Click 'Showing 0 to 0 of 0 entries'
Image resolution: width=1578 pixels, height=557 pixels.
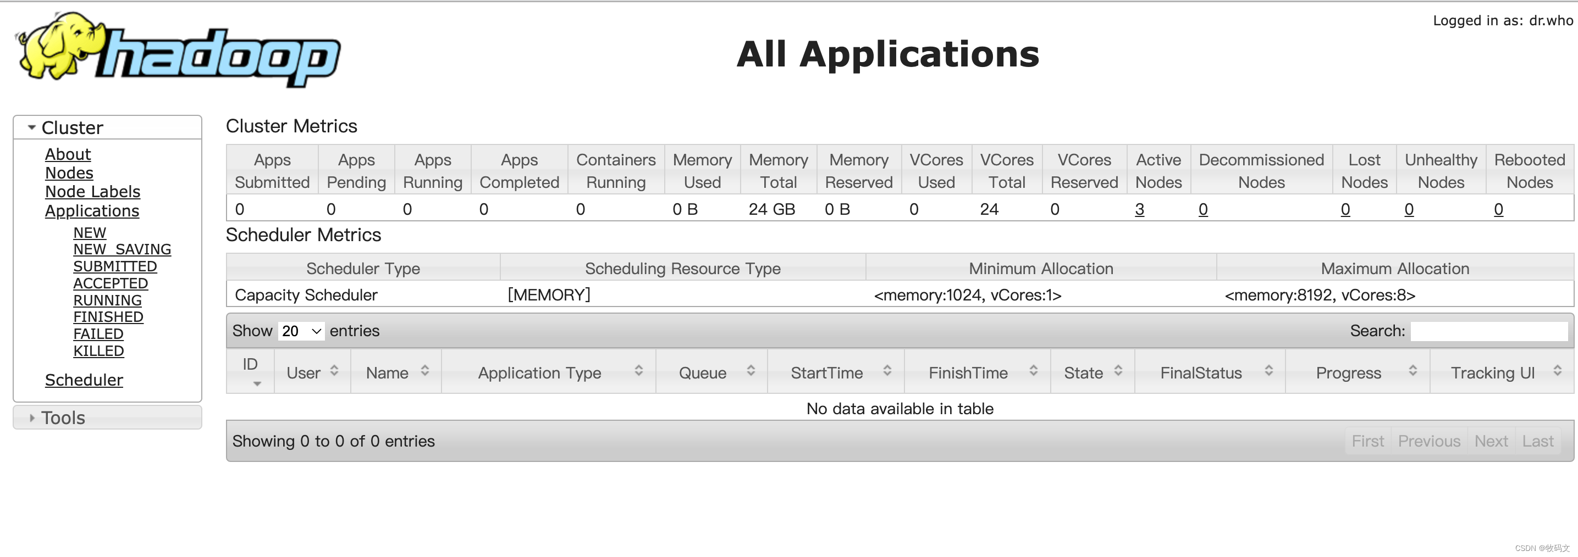pyautogui.click(x=333, y=441)
